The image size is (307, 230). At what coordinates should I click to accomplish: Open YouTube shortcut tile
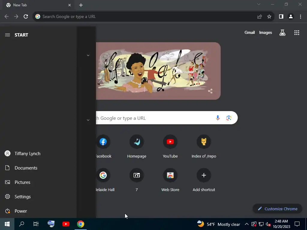(x=170, y=147)
